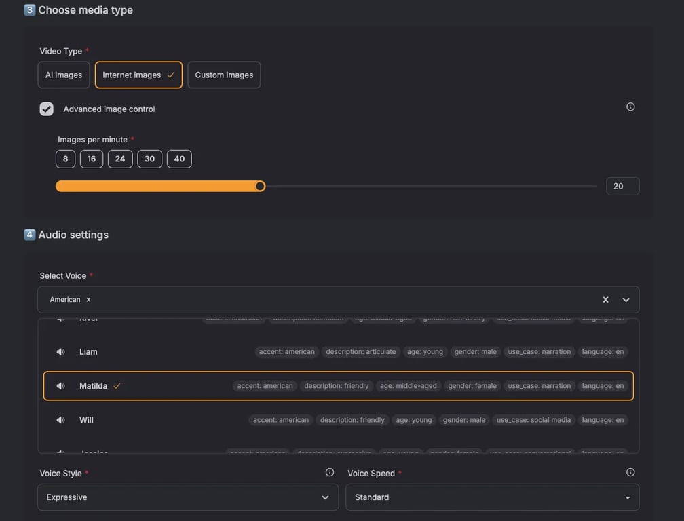The width and height of the screenshot is (684, 521).
Task: Play Liam voice preview speaker icon
Action: 61,352
